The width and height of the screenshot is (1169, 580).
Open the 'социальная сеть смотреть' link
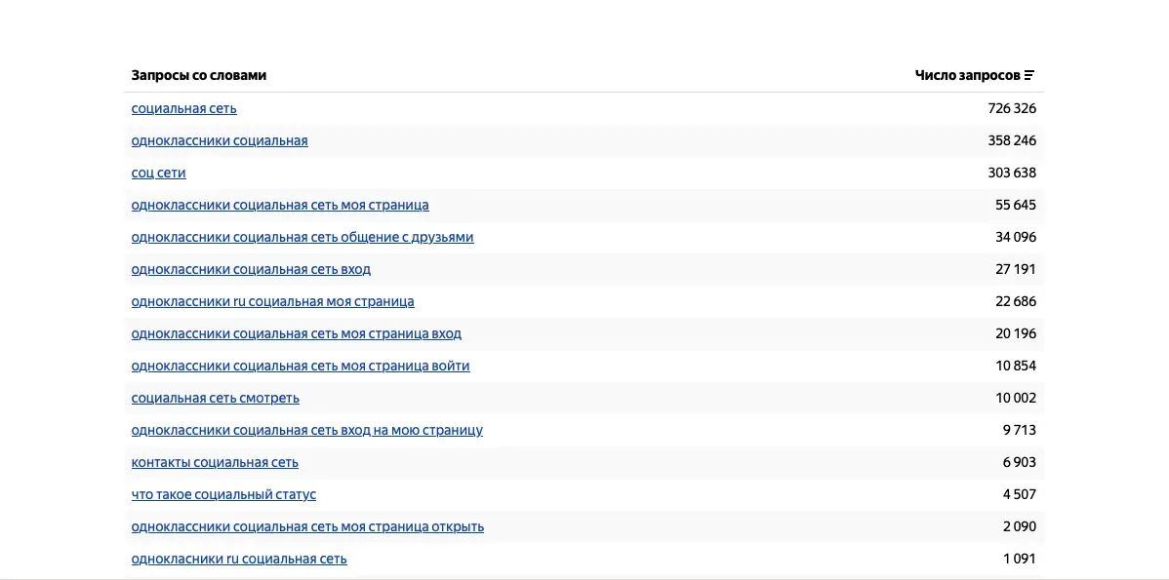click(216, 399)
